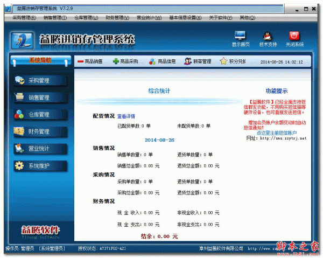Click the 营业统计 sidebar chart icon

tap(19, 149)
